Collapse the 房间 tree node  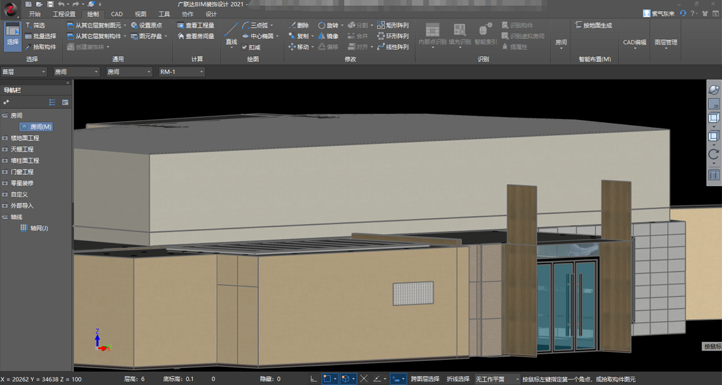pos(5,116)
